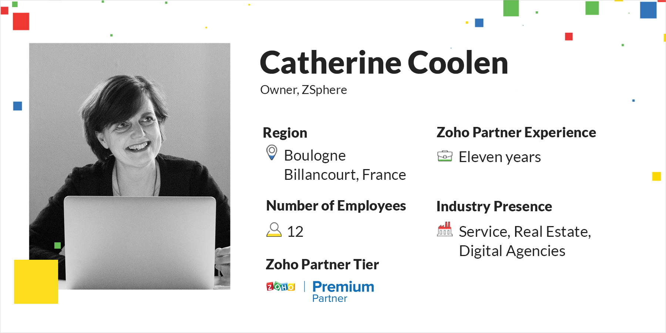Screen dimensions: 666x333
Task: Click the Eleven years text
Action: pyautogui.click(x=499, y=157)
